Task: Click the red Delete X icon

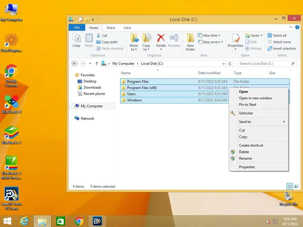Action: [x=161, y=38]
